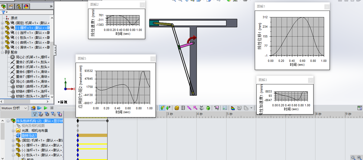Click the Results and Plots icon
The image size is (363, 160).
click(x=216, y=108)
